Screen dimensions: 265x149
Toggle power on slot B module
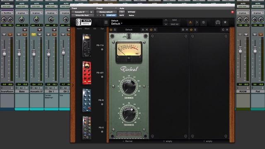click(x=151, y=29)
